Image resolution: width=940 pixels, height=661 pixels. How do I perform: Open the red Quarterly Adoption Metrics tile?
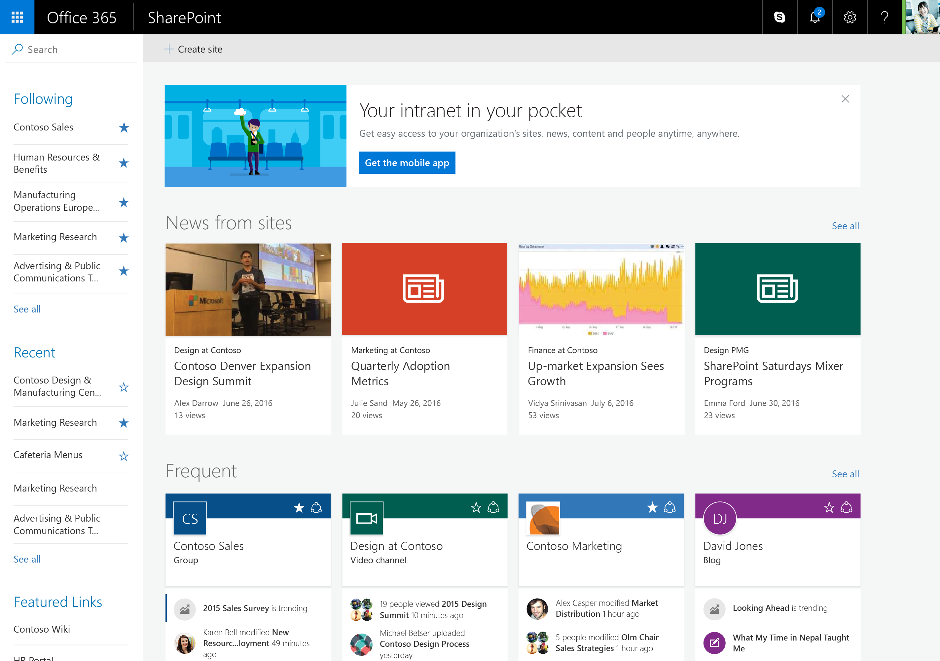pyautogui.click(x=424, y=290)
